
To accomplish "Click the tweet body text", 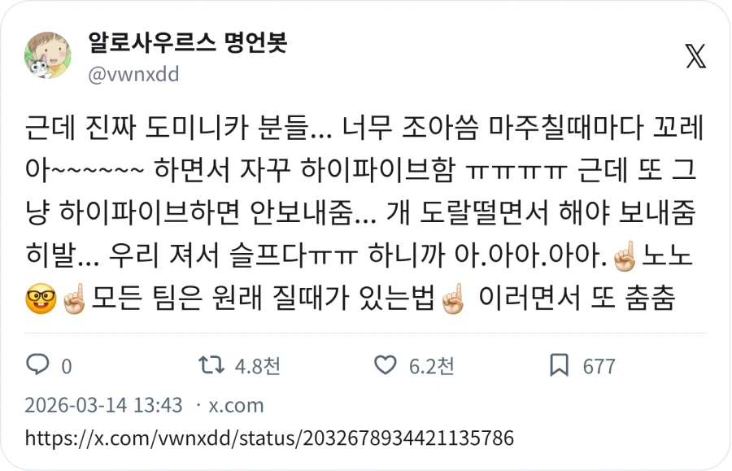I will point(364,212).
